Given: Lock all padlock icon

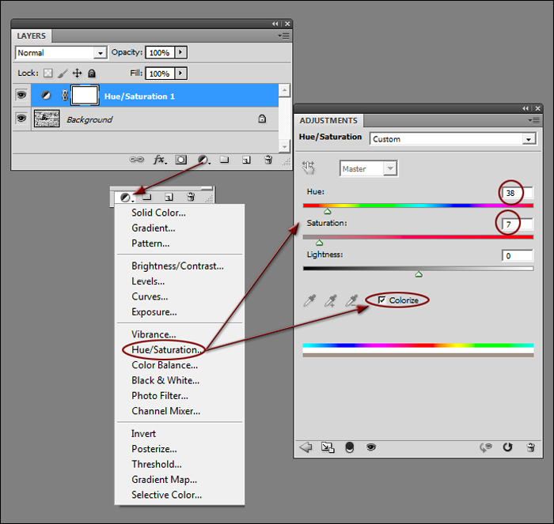Looking at the screenshot, I should tap(92, 73).
